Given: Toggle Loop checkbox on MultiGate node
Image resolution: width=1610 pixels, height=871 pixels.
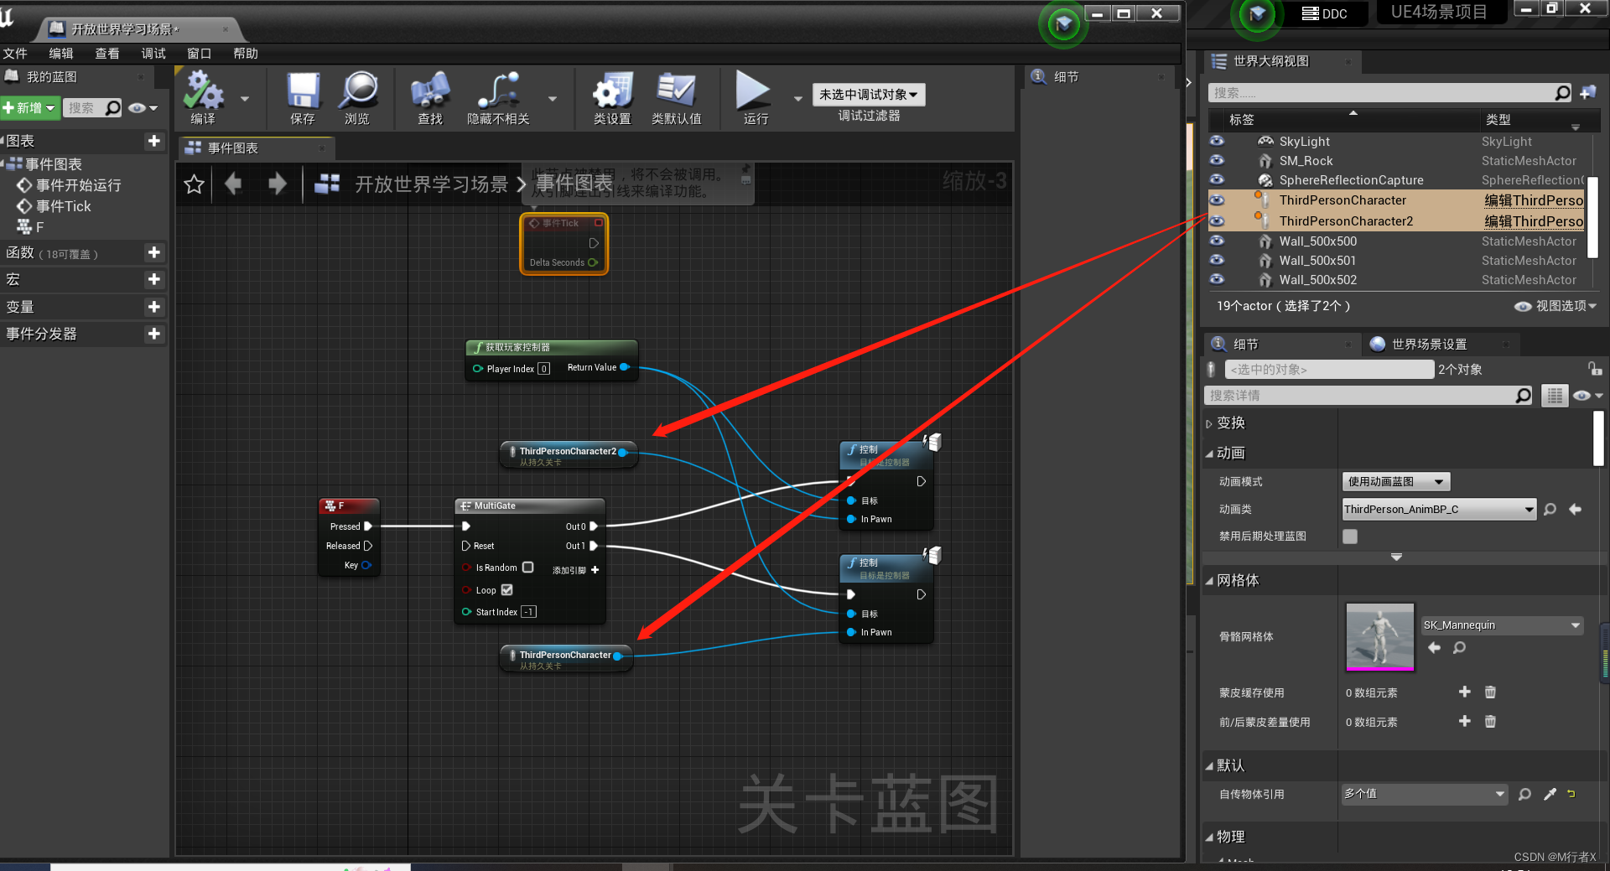Looking at the screenshot, I should pyautogui.click(x=506, y=590).
